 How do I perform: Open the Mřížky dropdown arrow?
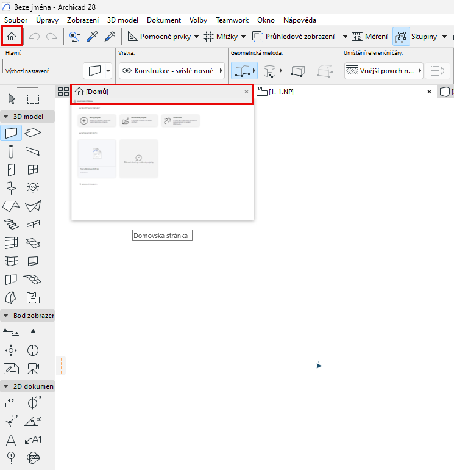(x=244, y=37)
